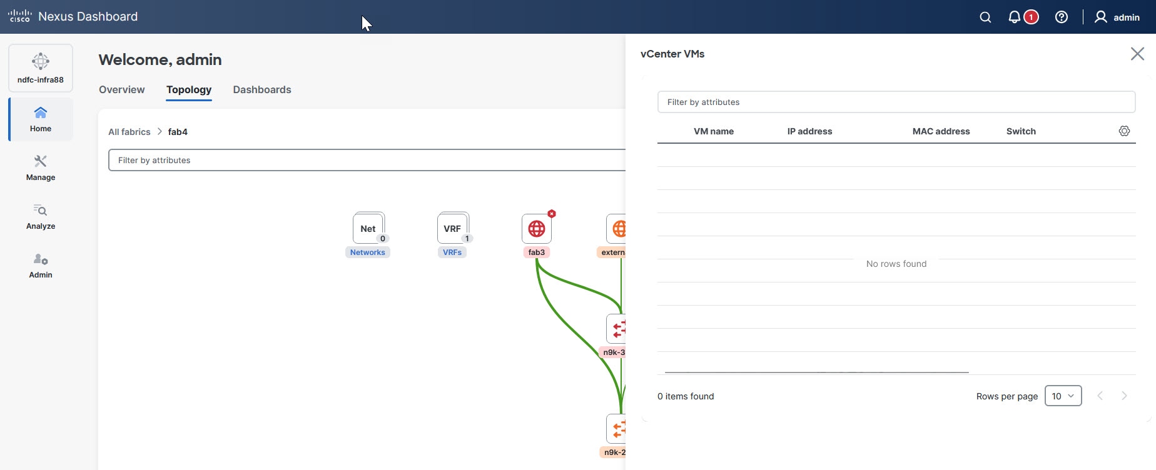Go to next page arrow
Image resolution: width=1156 pixels, height=470 pixels.
pos(1124,396)
